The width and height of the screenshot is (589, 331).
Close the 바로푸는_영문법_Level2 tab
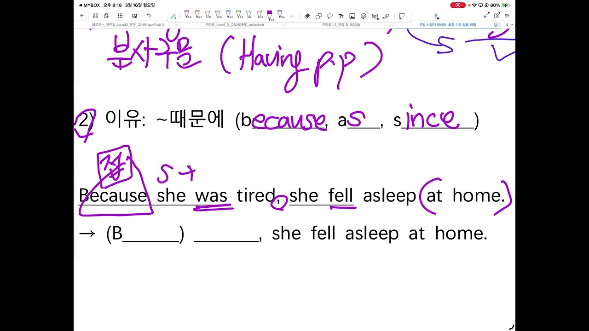[x=177, y=25]
